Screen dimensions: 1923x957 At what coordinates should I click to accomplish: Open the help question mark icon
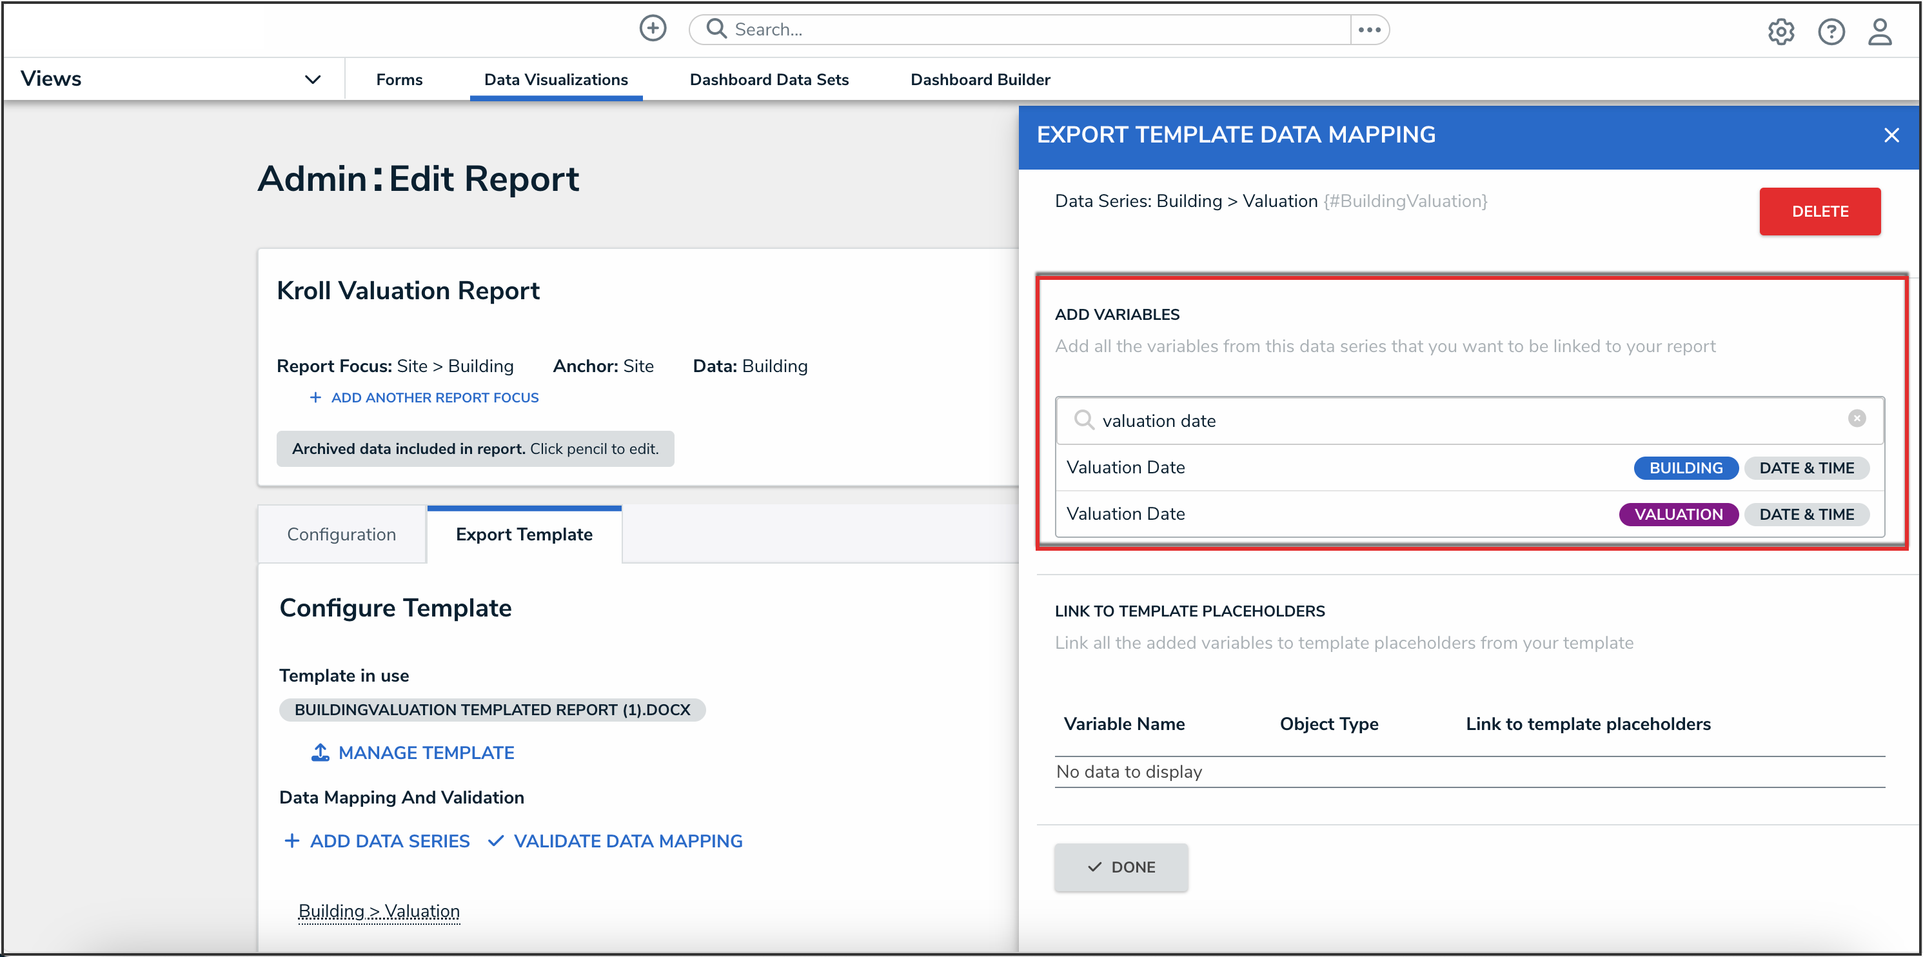[1830, 32]
